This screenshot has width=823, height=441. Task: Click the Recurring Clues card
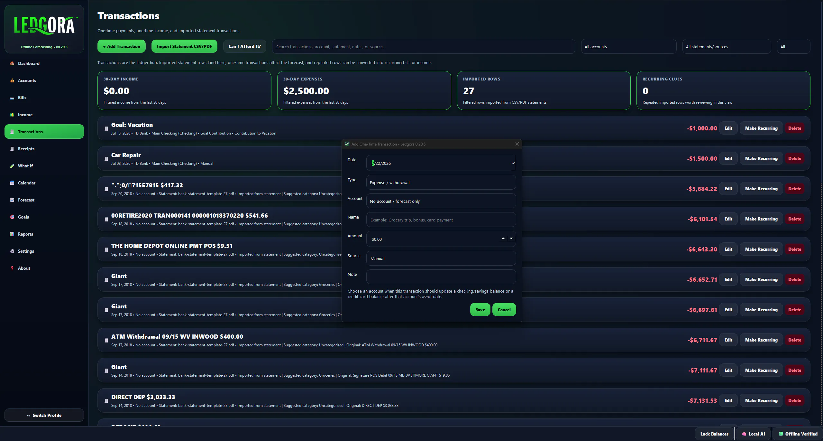tap(723, 90)
